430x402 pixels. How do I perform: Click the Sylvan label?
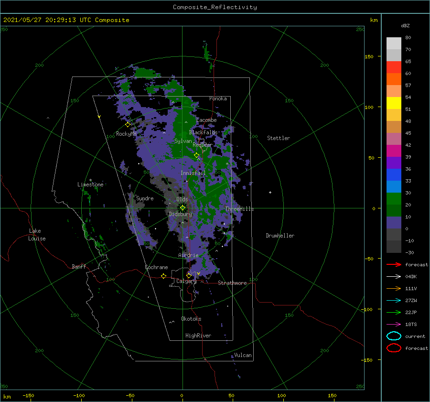(183, 141)
